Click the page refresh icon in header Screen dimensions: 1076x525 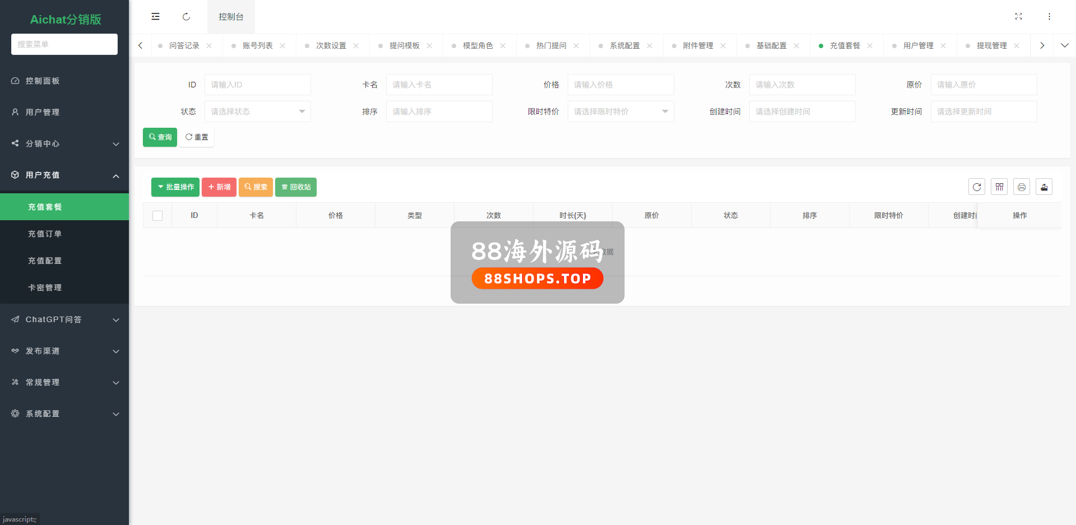[186, 17]
